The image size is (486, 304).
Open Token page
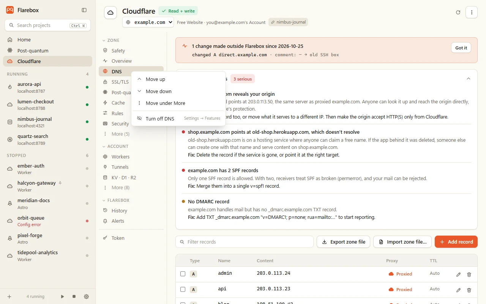click(x=131, y=238)
